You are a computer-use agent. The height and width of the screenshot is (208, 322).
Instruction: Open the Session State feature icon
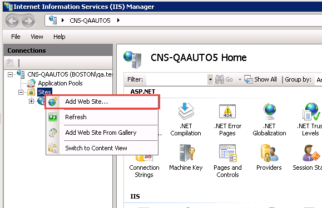pos(311,153)
